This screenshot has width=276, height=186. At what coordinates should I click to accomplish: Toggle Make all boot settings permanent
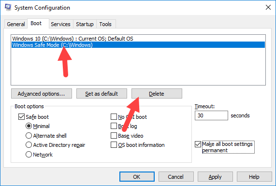point(198,144)
